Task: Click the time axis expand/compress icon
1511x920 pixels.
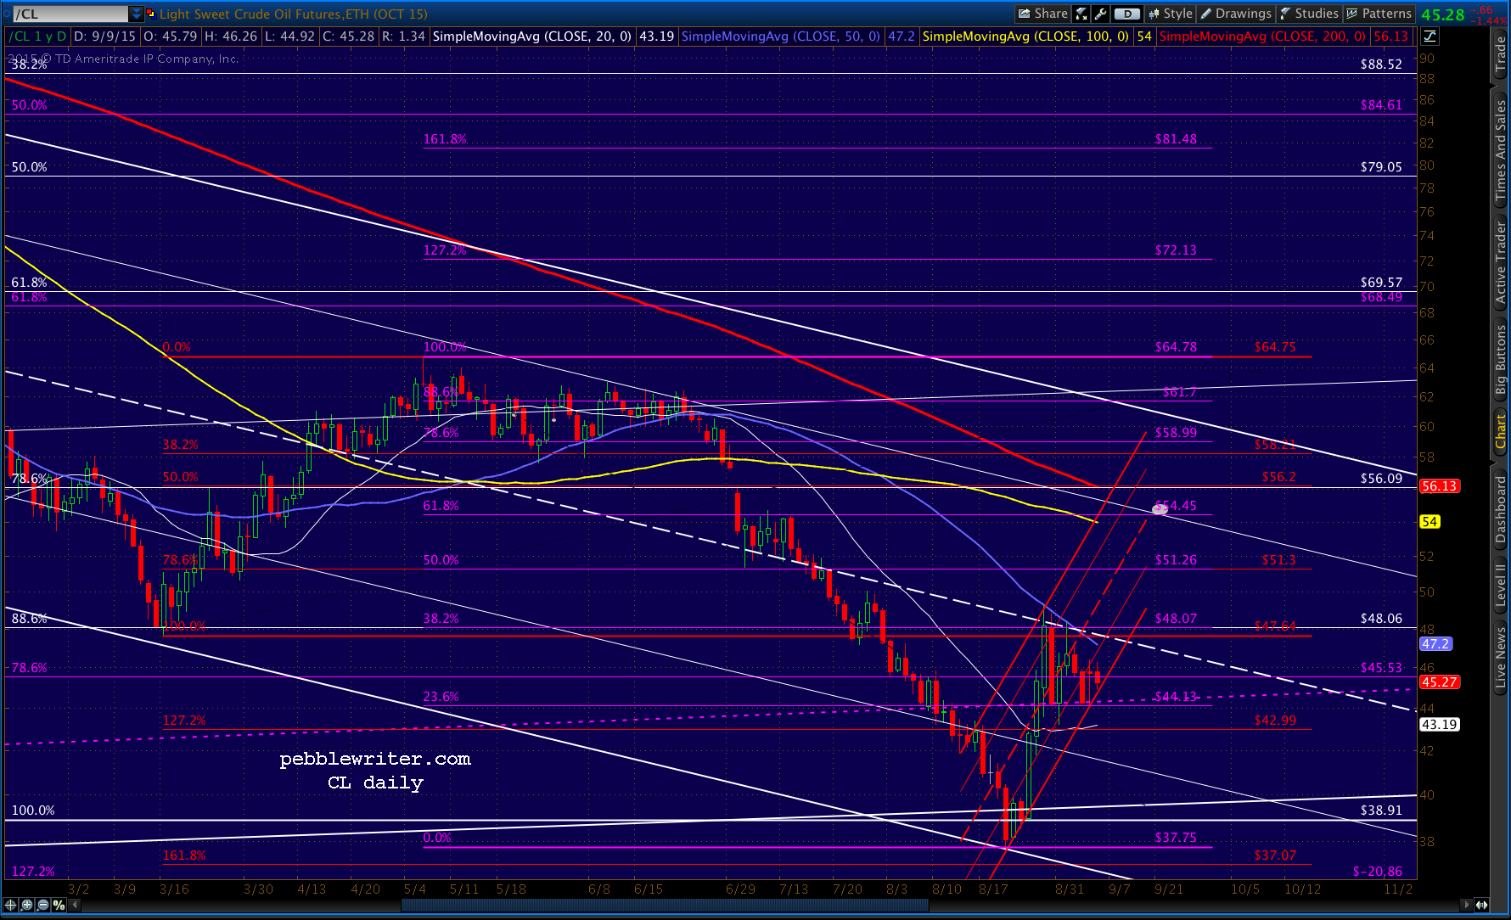Action: point(1481,905)
